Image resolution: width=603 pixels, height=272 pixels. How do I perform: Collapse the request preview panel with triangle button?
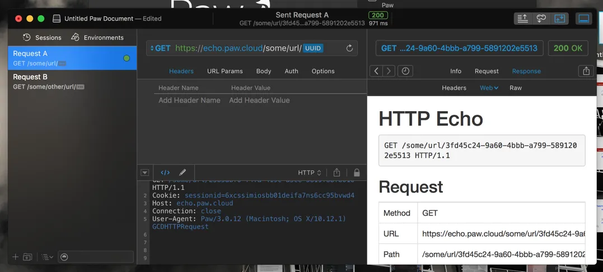tap(144, 173)
